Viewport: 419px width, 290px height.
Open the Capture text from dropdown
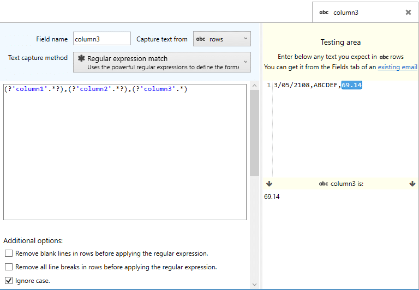222,39
